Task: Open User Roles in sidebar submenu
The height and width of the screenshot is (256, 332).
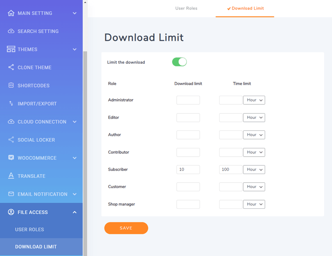Action: coord(29,229)
